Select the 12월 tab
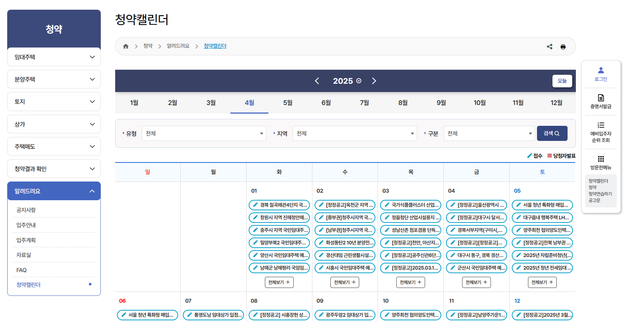Screen dimensions: 632x321 tap(556, 103)
